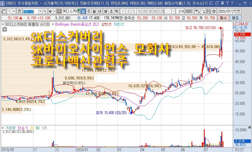Image resolution: width=252 pixels, height=152 pixels.
Task: Click the add indicator line icon
Action: click(203, 11)
